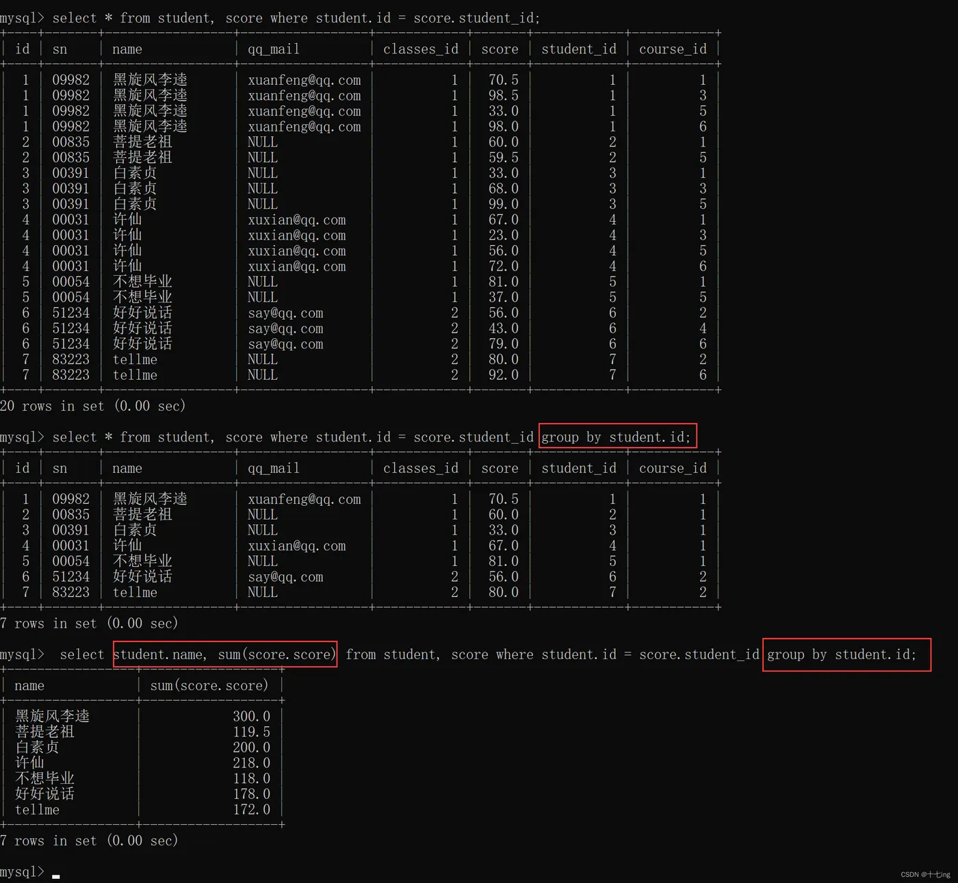Click xuxian@qq.com in the 23.0 score row
The height and width of the screenshot is (883, 958).
pos(296,235)
